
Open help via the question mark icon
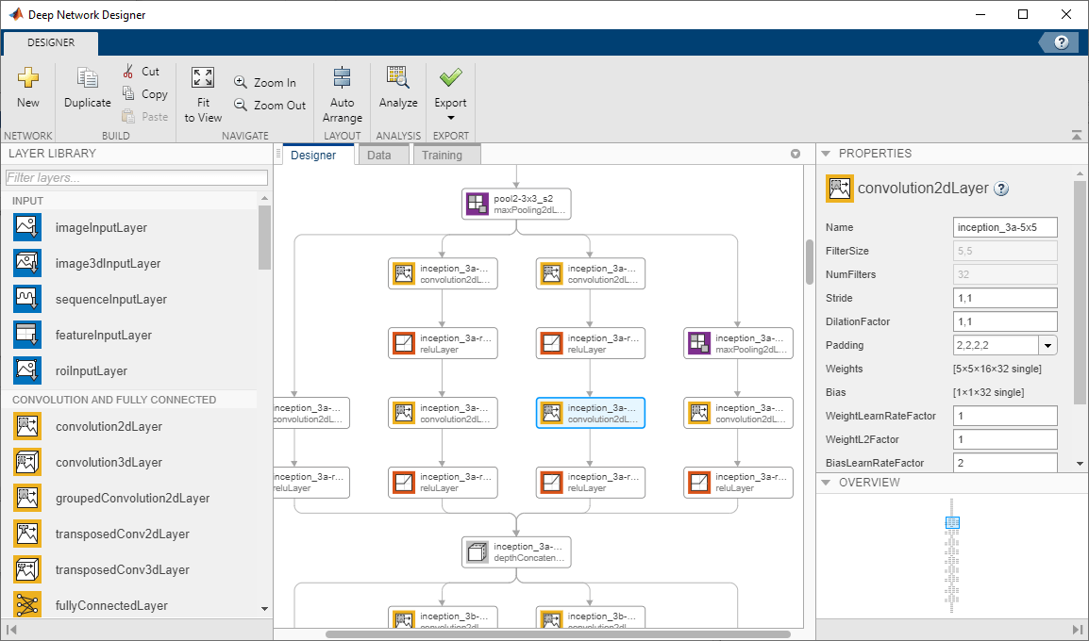coord(1059,41)
